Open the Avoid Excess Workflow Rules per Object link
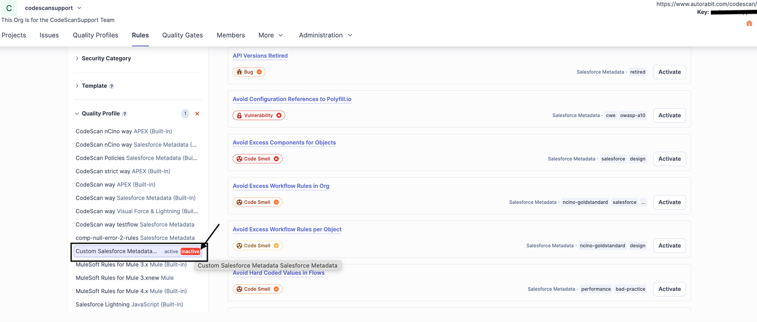Viewport: 757px width, 322px height. 287,230
